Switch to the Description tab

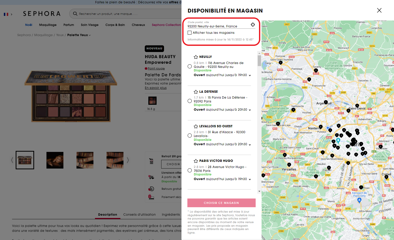[x=108, y=215]
